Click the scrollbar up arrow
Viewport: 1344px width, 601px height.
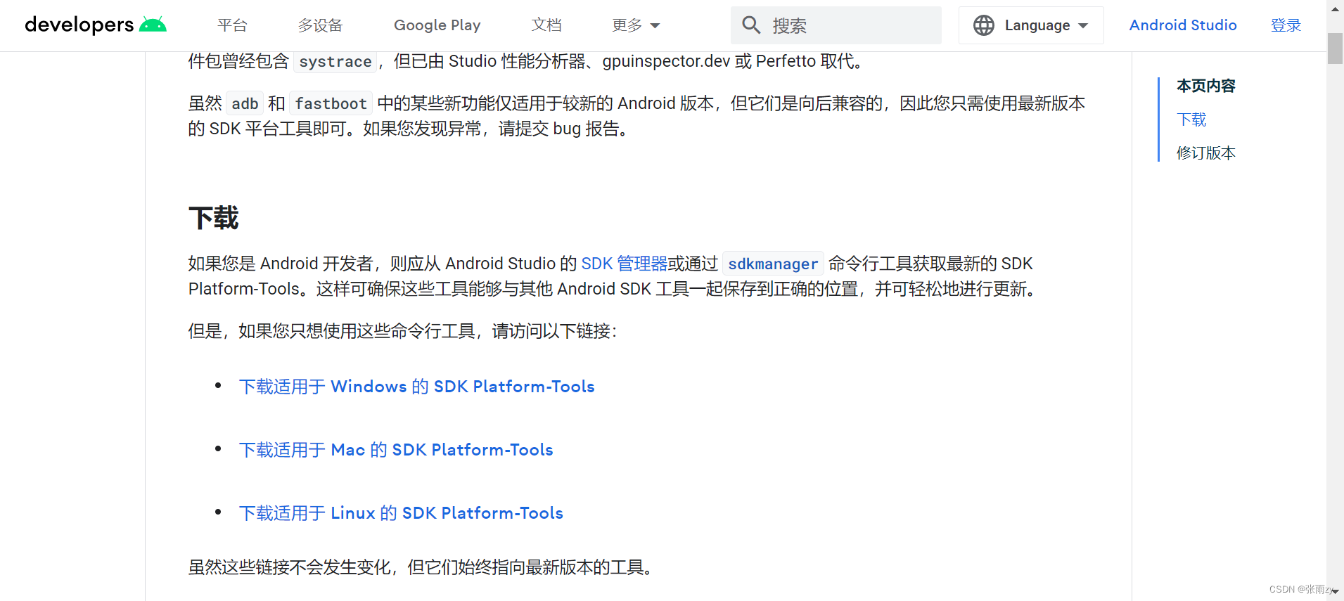coord(1335,9)
